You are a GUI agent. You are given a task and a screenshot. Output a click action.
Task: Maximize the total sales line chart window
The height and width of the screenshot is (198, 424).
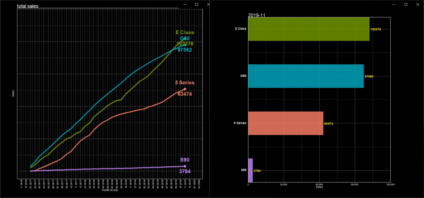197,5
